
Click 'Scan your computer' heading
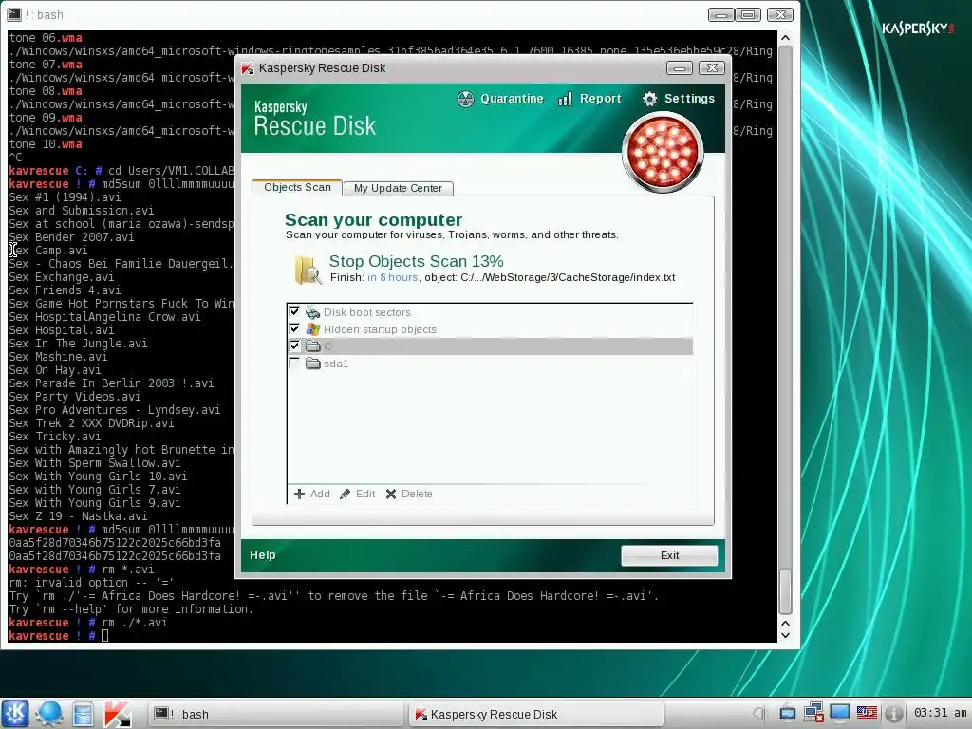(x=373, y=219)
